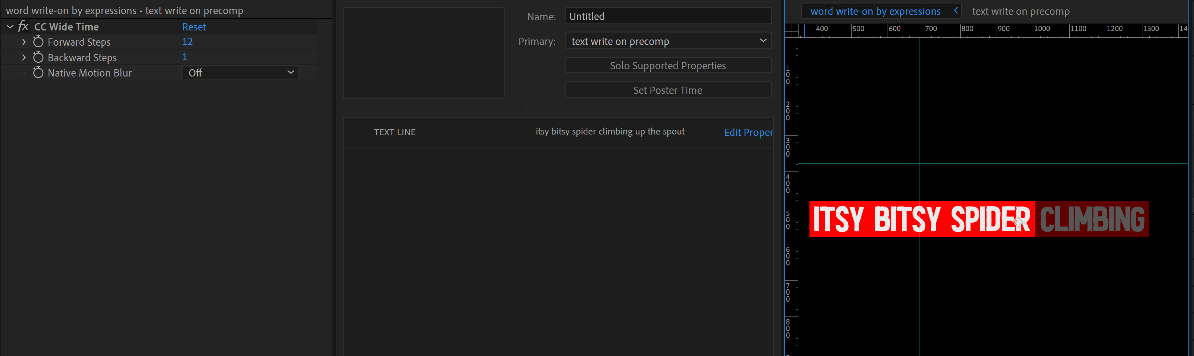Scrub the Forward Steps value of 12
The image size is (1194, 356).
click(x=187, y=41)
